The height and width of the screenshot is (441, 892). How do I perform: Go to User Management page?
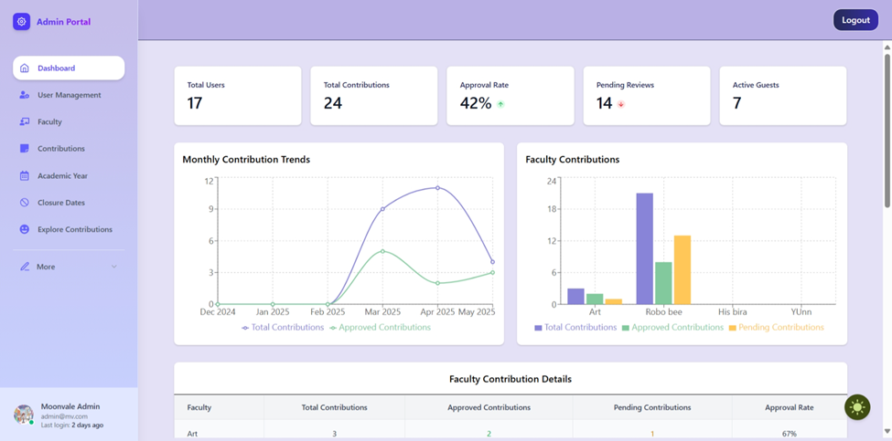[69, 95]
